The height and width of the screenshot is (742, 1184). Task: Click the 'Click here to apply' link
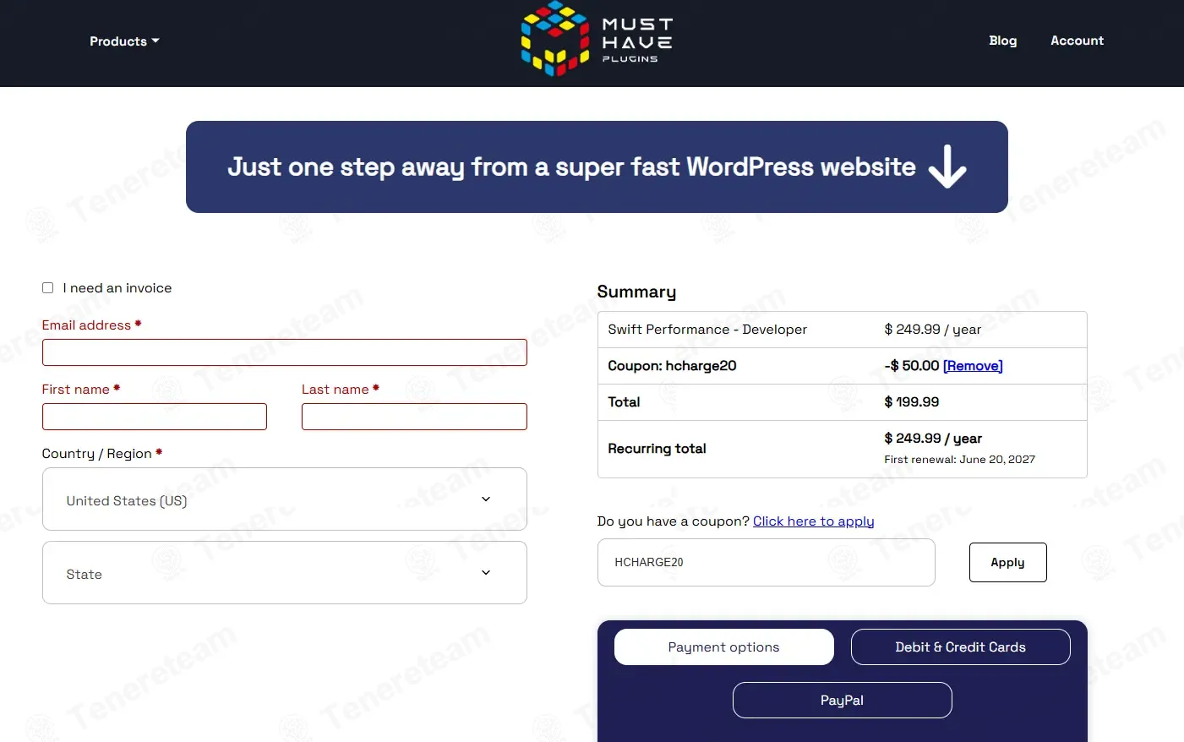(x=813, y=521)
